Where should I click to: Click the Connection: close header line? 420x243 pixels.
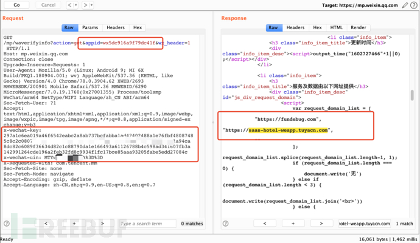click(x=30, y=60)
